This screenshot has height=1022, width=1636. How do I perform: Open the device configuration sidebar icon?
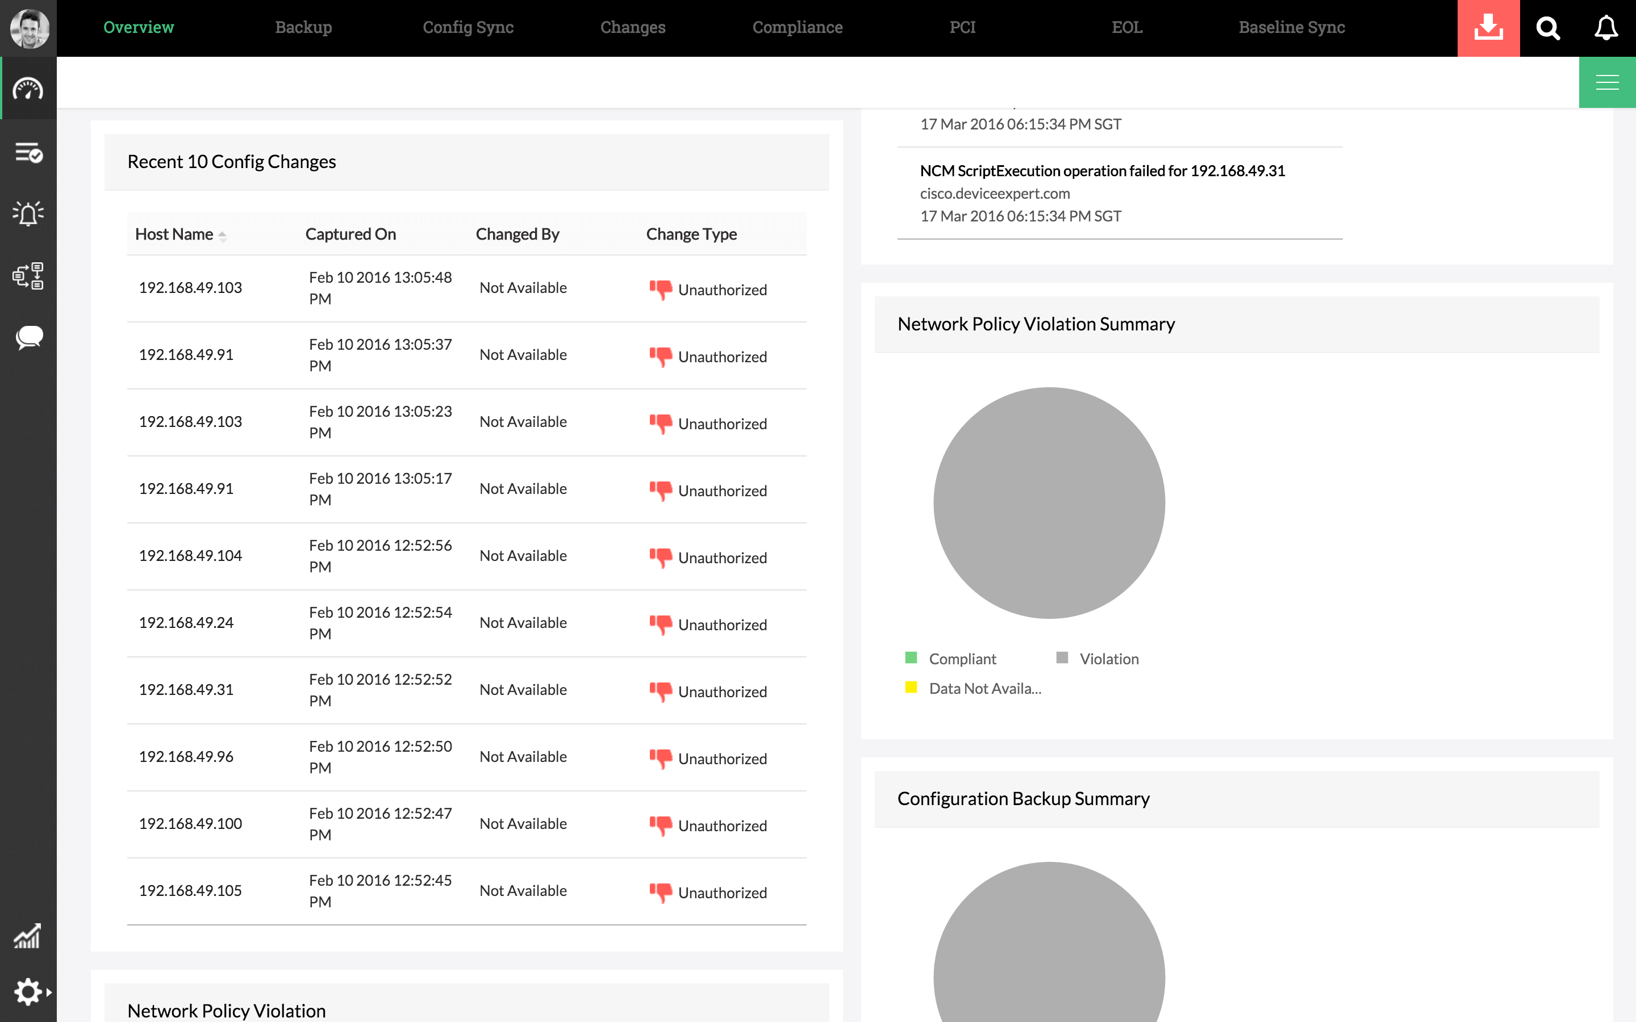[x=28, y=276]
